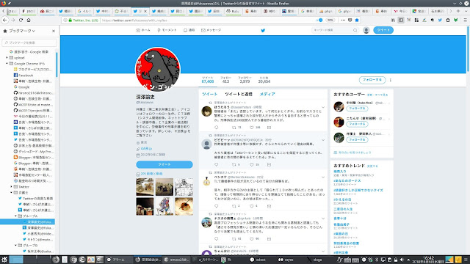
Task: Click the Twitter bird logo in the page header
Action: coord(263,30)
